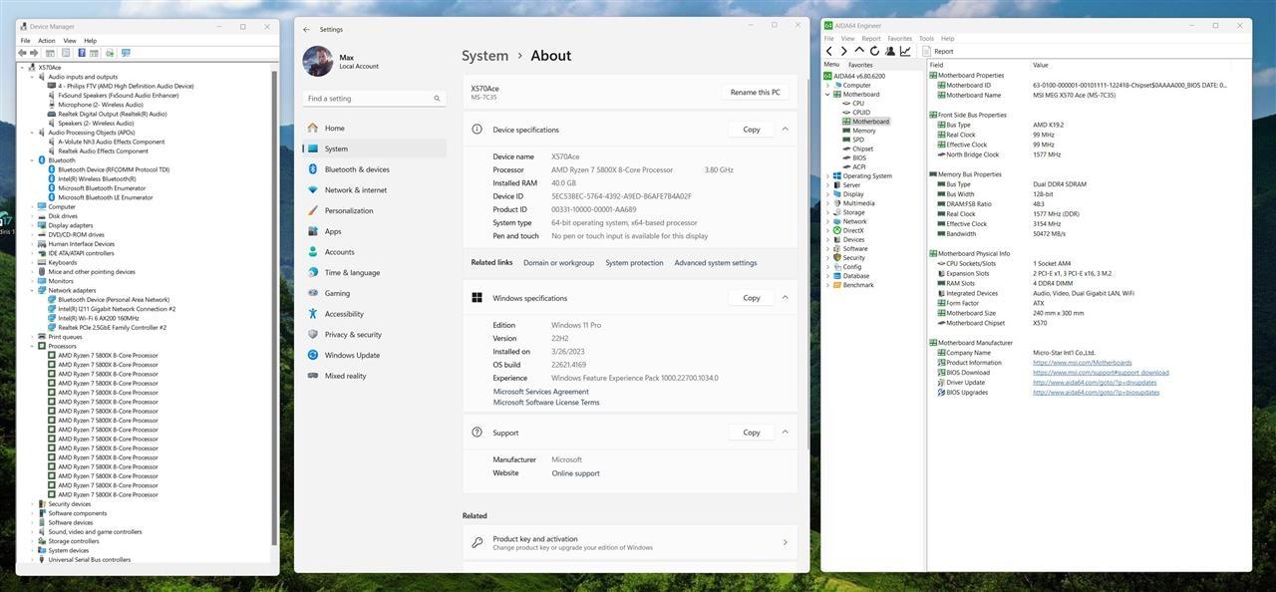Expand Display adapters in Device Manager
This screenshot has height=592, width=1276.
32,225
